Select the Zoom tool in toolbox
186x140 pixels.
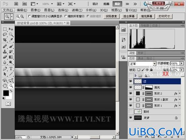pyautogui.click(x=11, y=86)
